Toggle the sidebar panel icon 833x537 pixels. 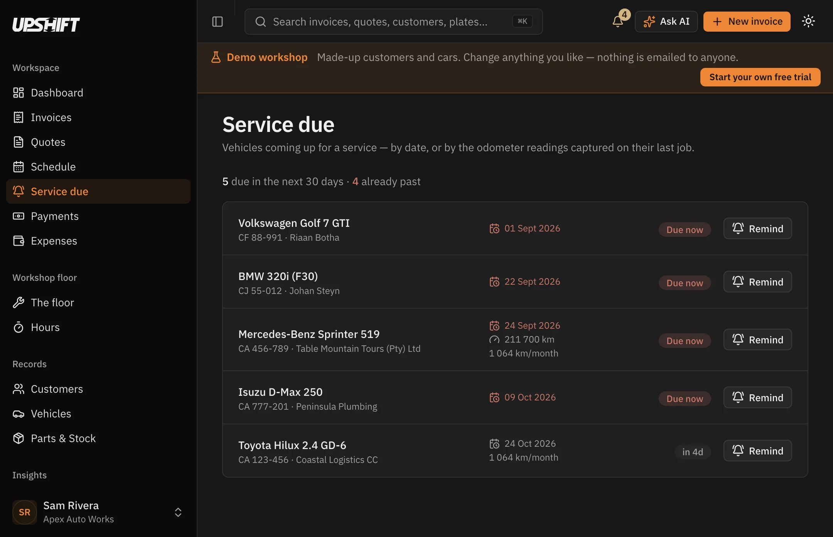[218, 22]
